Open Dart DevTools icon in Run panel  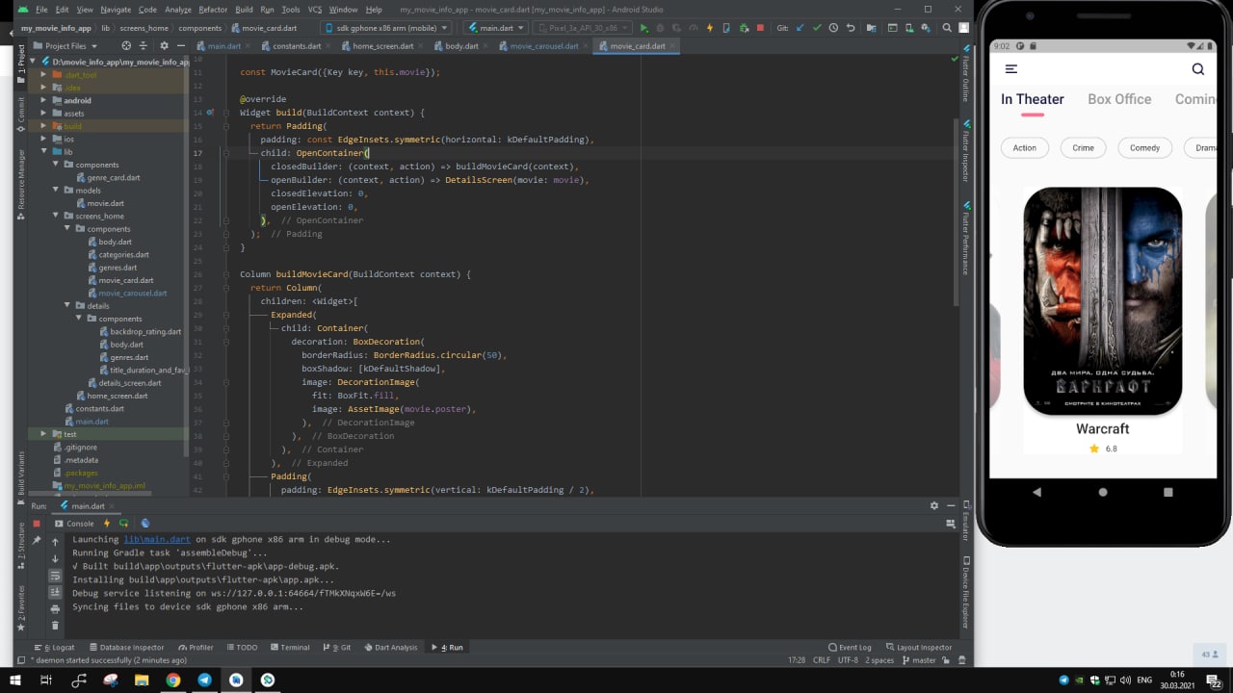[x=145, y=524]
